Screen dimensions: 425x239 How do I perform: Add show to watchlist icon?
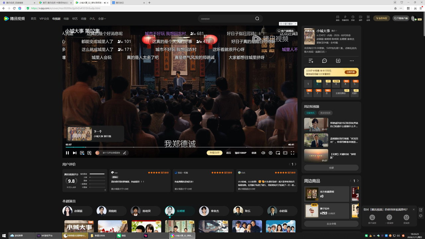[311, 61]
